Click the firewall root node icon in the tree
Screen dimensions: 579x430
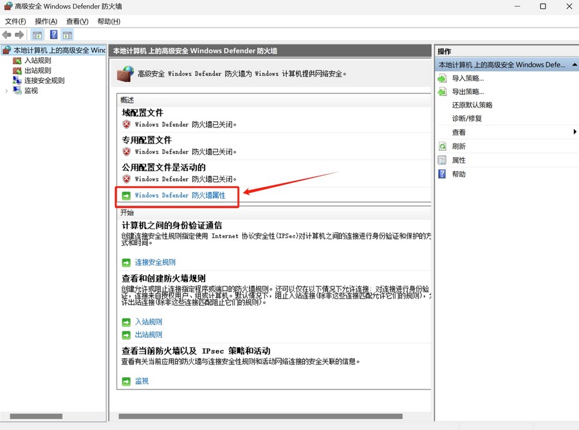(x=6, y=50)
